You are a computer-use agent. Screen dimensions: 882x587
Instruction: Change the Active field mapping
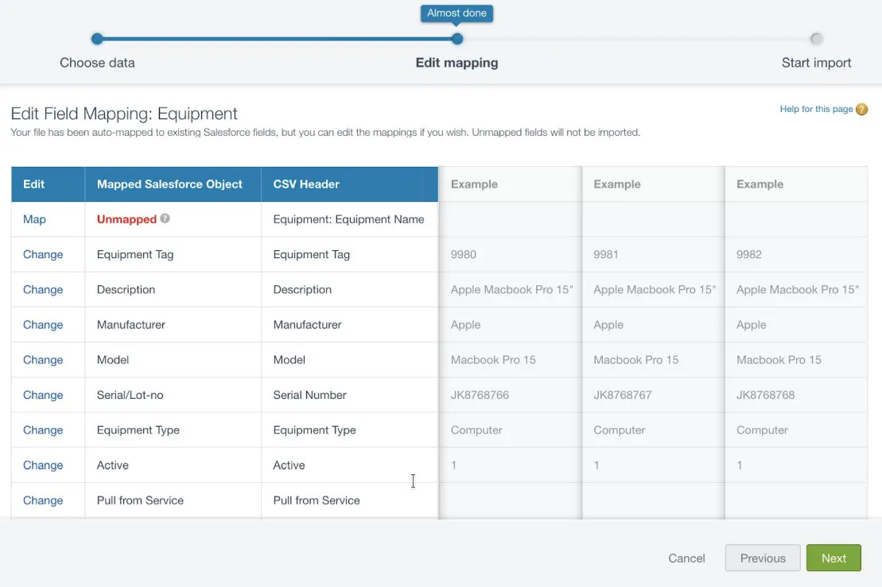coord(43,465)
